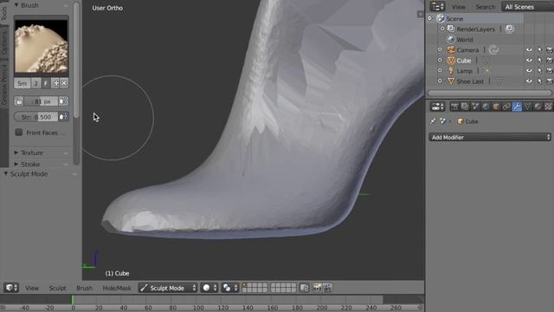Open the outliner View menu
Screen dimensions: 554x312
[458, 7]
